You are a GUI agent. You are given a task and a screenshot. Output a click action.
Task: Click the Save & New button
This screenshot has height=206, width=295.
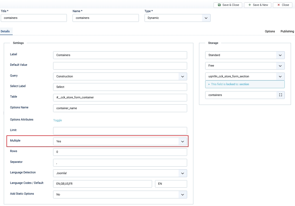258,5
